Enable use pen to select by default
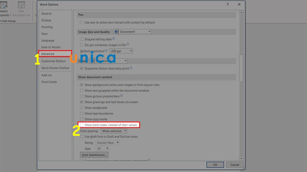Image resolution: width=307 pixels, height=172 pixels. coord(82,23)
